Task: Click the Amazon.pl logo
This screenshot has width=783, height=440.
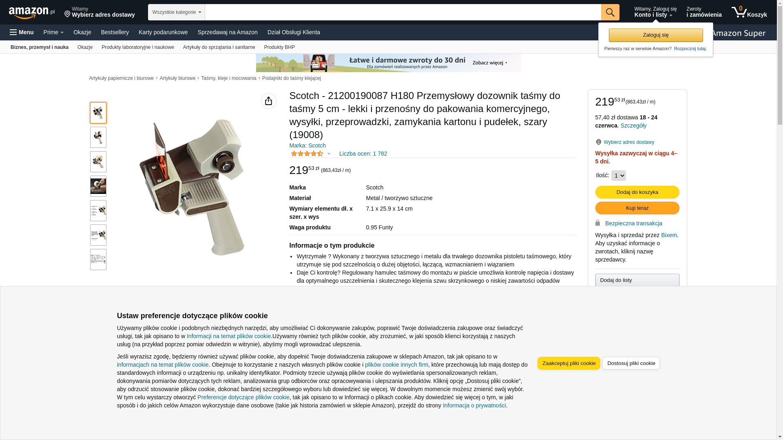Action: [x=31, y=13]
